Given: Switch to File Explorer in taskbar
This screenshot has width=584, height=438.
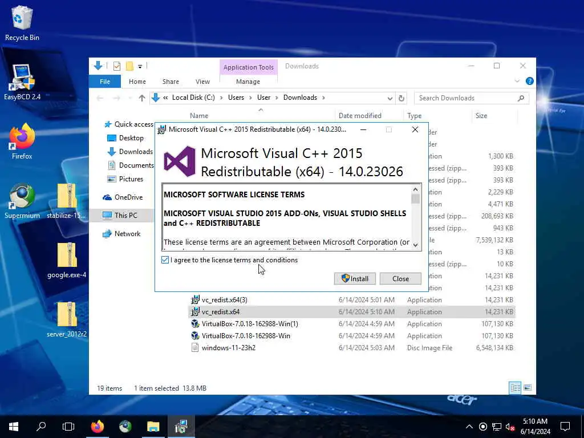Looking at the screenshot, I should 153,427.
